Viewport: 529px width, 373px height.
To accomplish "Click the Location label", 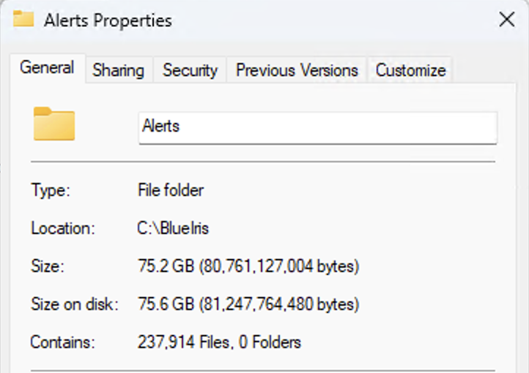I will pyautogui.click(x=63, y=228).
